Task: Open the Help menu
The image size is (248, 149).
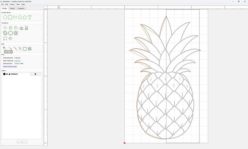Action: 23,4
